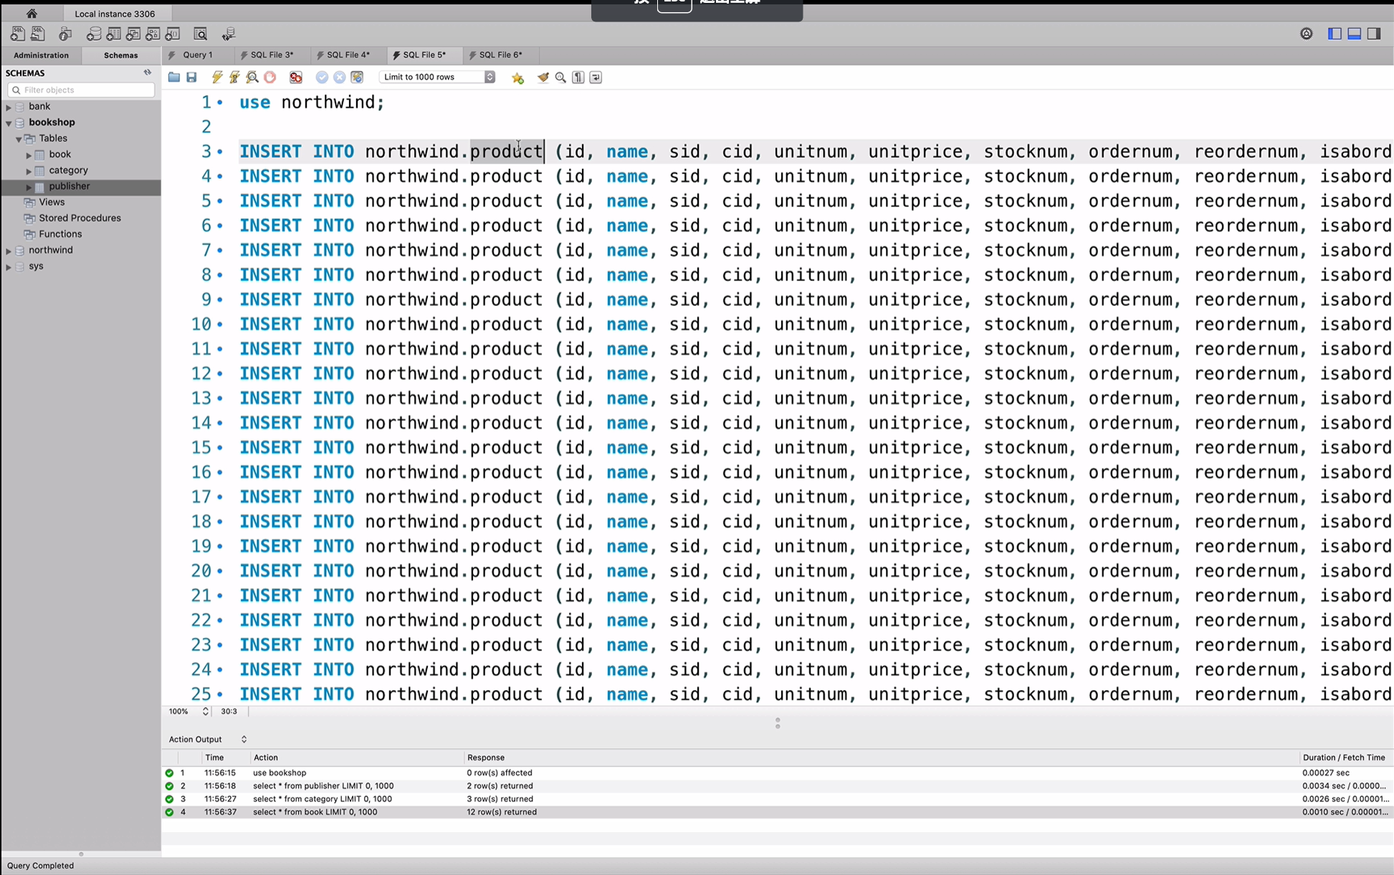Select Local instance 3306 connection tab
This screenshot has width=1394, height=875.
(x=115, y=14)
